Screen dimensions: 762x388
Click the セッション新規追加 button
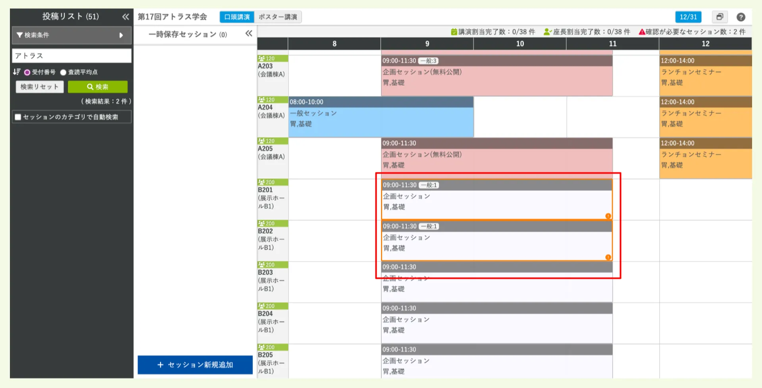point(195,365)
